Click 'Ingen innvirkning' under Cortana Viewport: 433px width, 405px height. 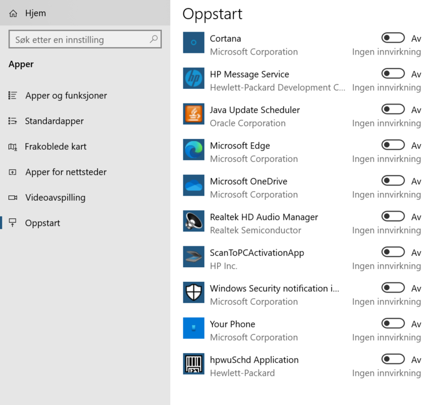(x=386, y=52)
